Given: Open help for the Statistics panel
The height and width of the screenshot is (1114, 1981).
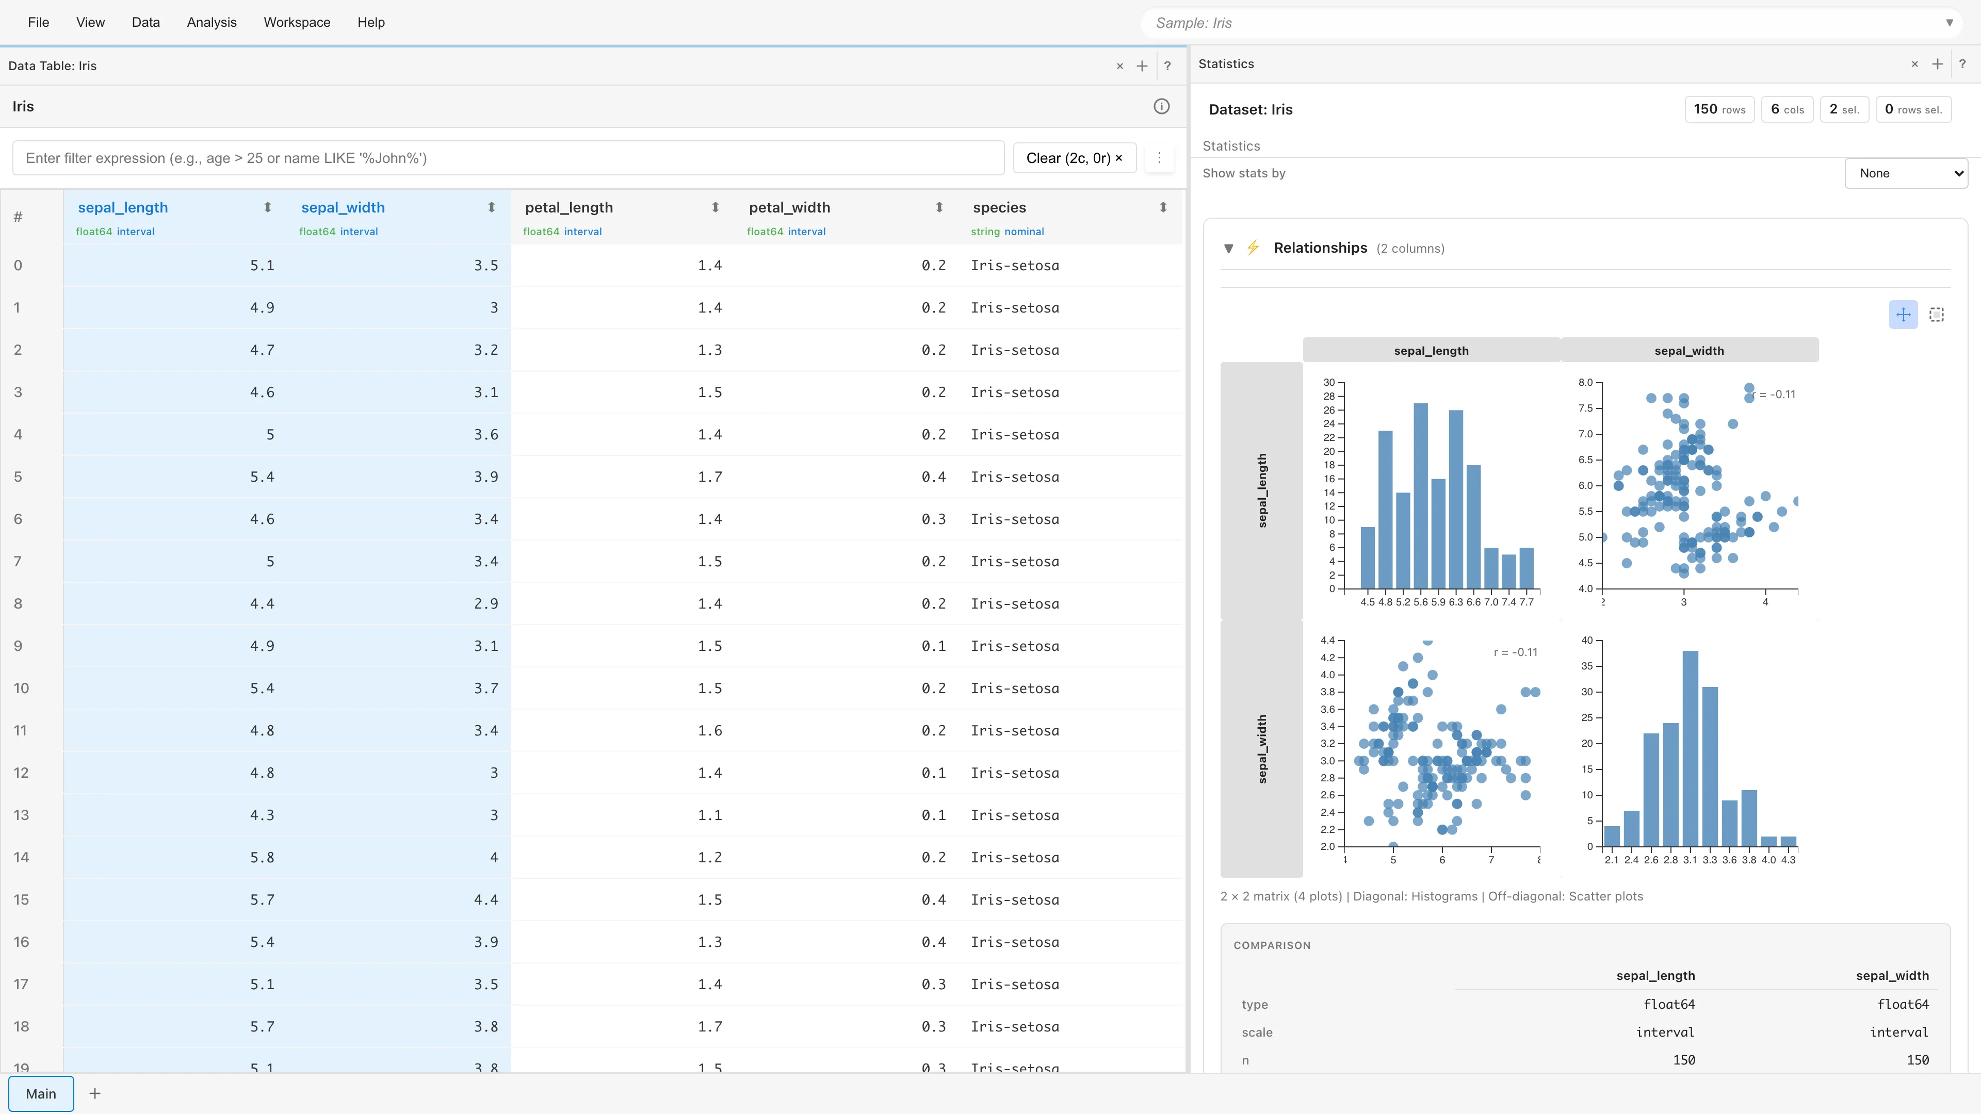Looking at the screenshot, I should click(1962, 64).
